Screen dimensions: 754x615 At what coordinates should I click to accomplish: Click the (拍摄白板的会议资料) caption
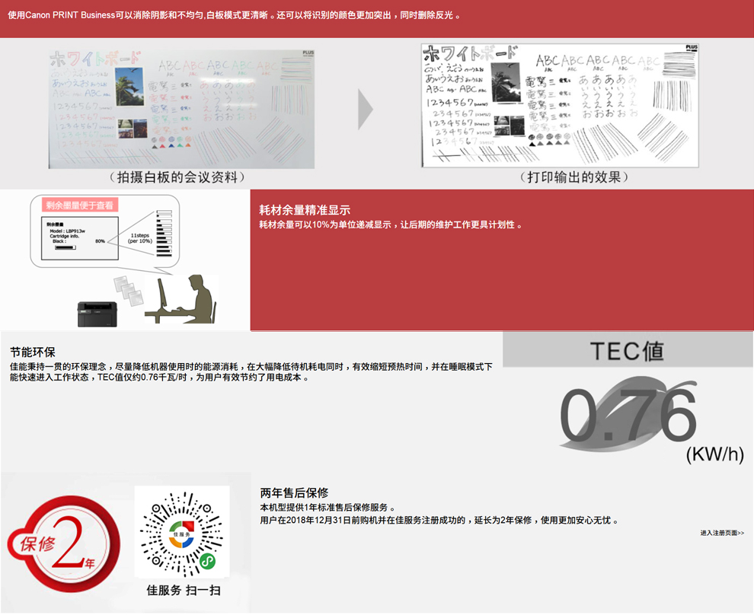click(x=179, y=177)
